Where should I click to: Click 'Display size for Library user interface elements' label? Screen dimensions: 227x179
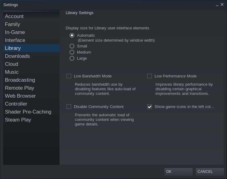point(107,28)
